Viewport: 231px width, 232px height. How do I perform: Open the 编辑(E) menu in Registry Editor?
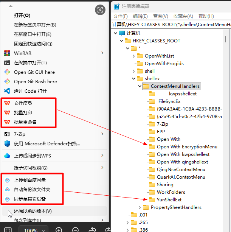pos(140,16)
